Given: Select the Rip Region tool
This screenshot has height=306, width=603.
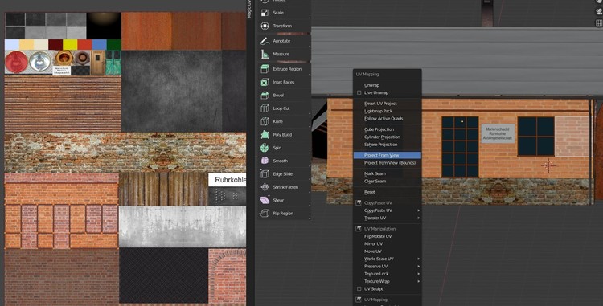Looking at the screenshot, I should tap(284, 214).
